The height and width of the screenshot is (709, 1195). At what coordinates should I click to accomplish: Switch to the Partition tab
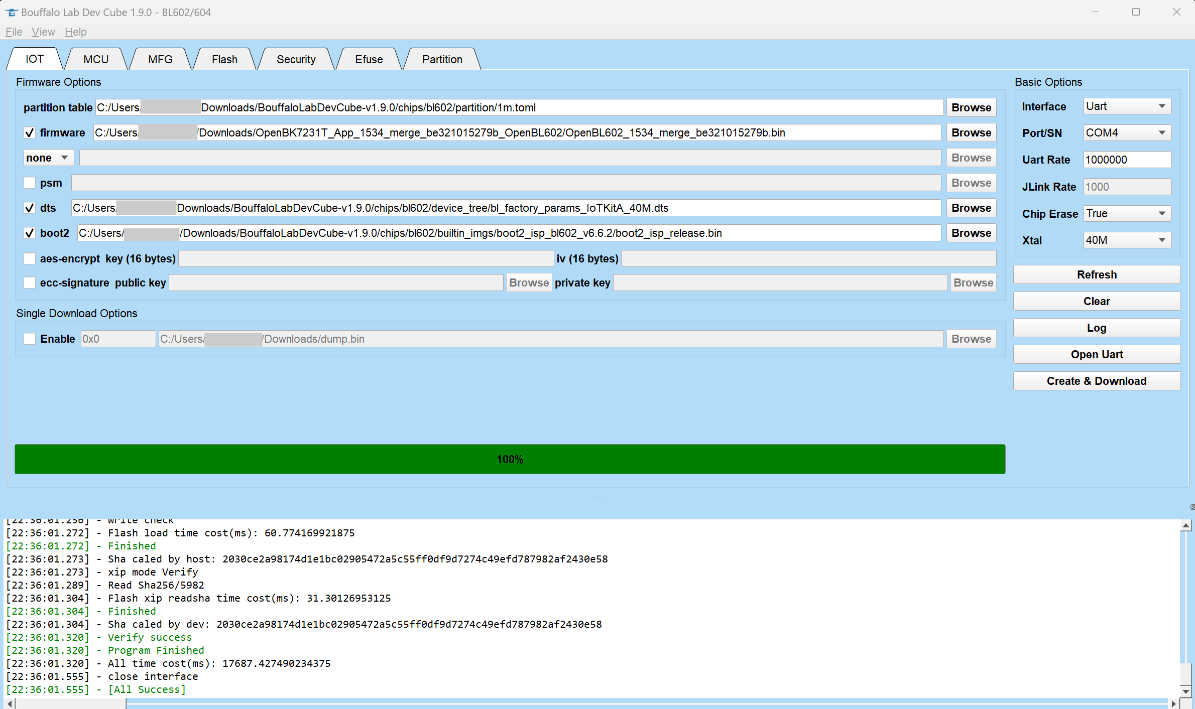(x=442, y=59)
